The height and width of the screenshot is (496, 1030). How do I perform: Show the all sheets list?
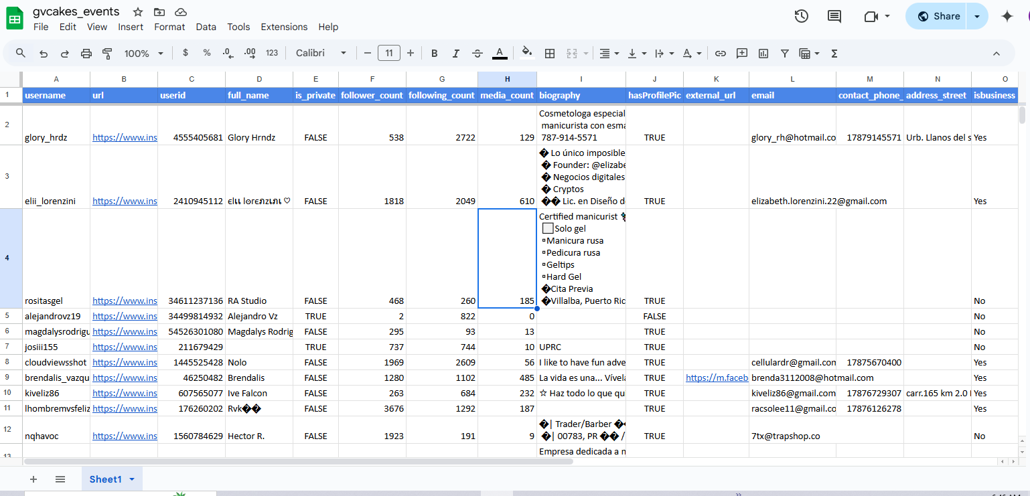(x=60, y=479)
